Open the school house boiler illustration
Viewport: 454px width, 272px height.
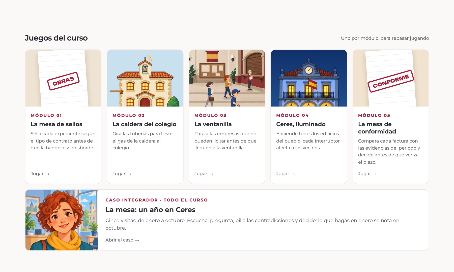click(x=145, y=78)
